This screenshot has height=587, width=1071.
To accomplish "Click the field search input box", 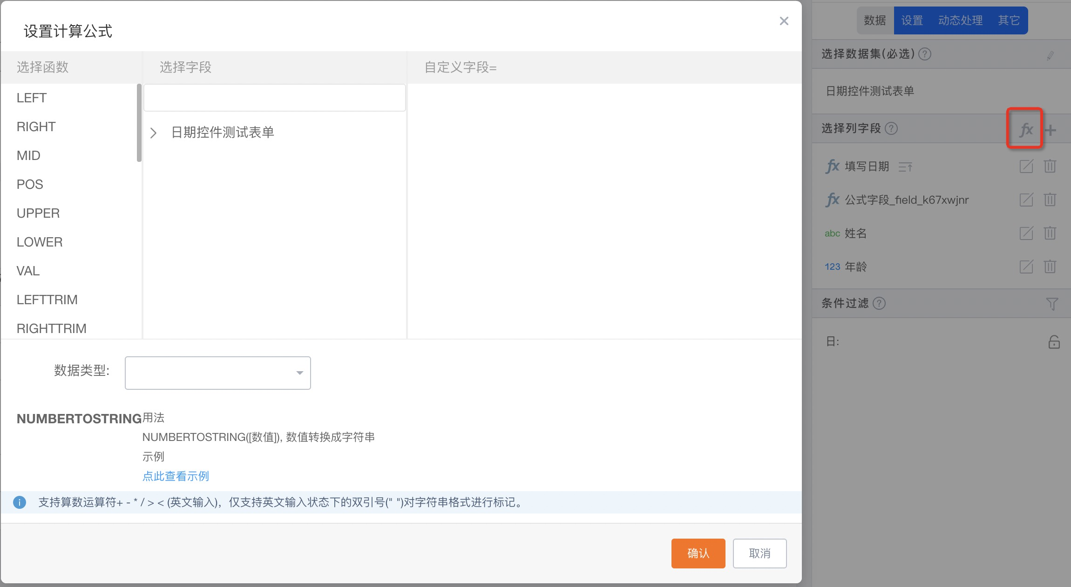I will click(274, 98).
